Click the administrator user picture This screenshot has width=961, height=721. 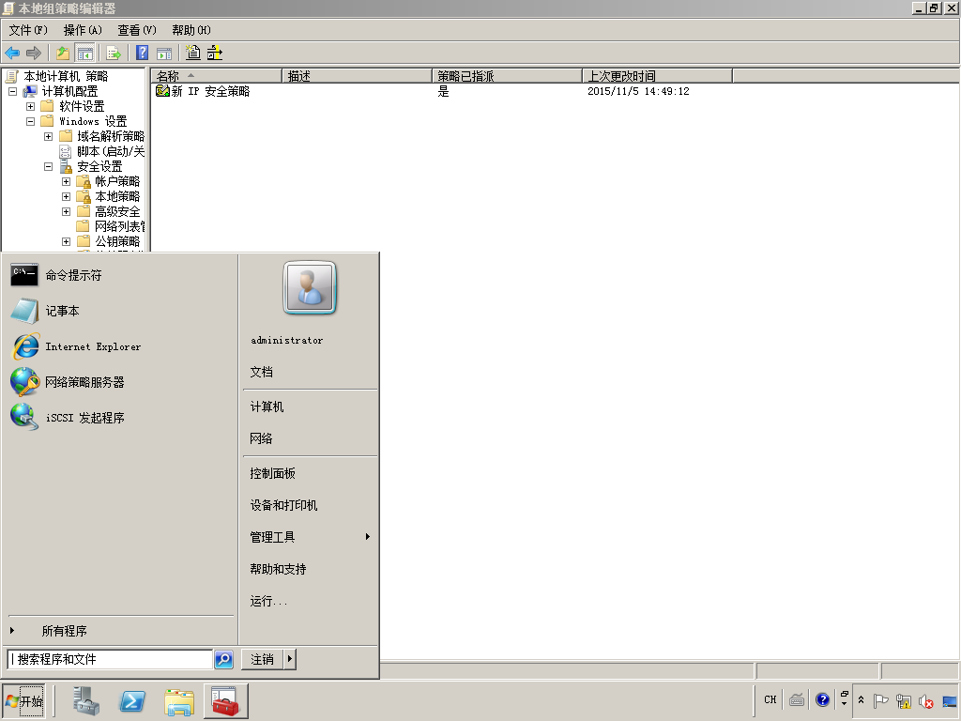(310, 287)
